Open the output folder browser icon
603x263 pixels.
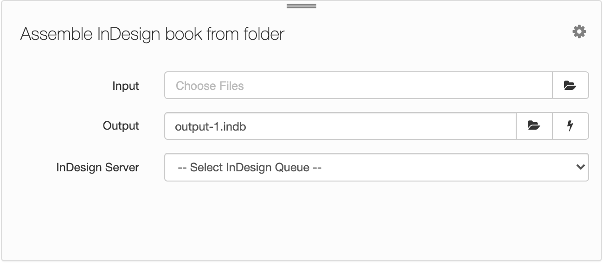(x=534, y=126)
